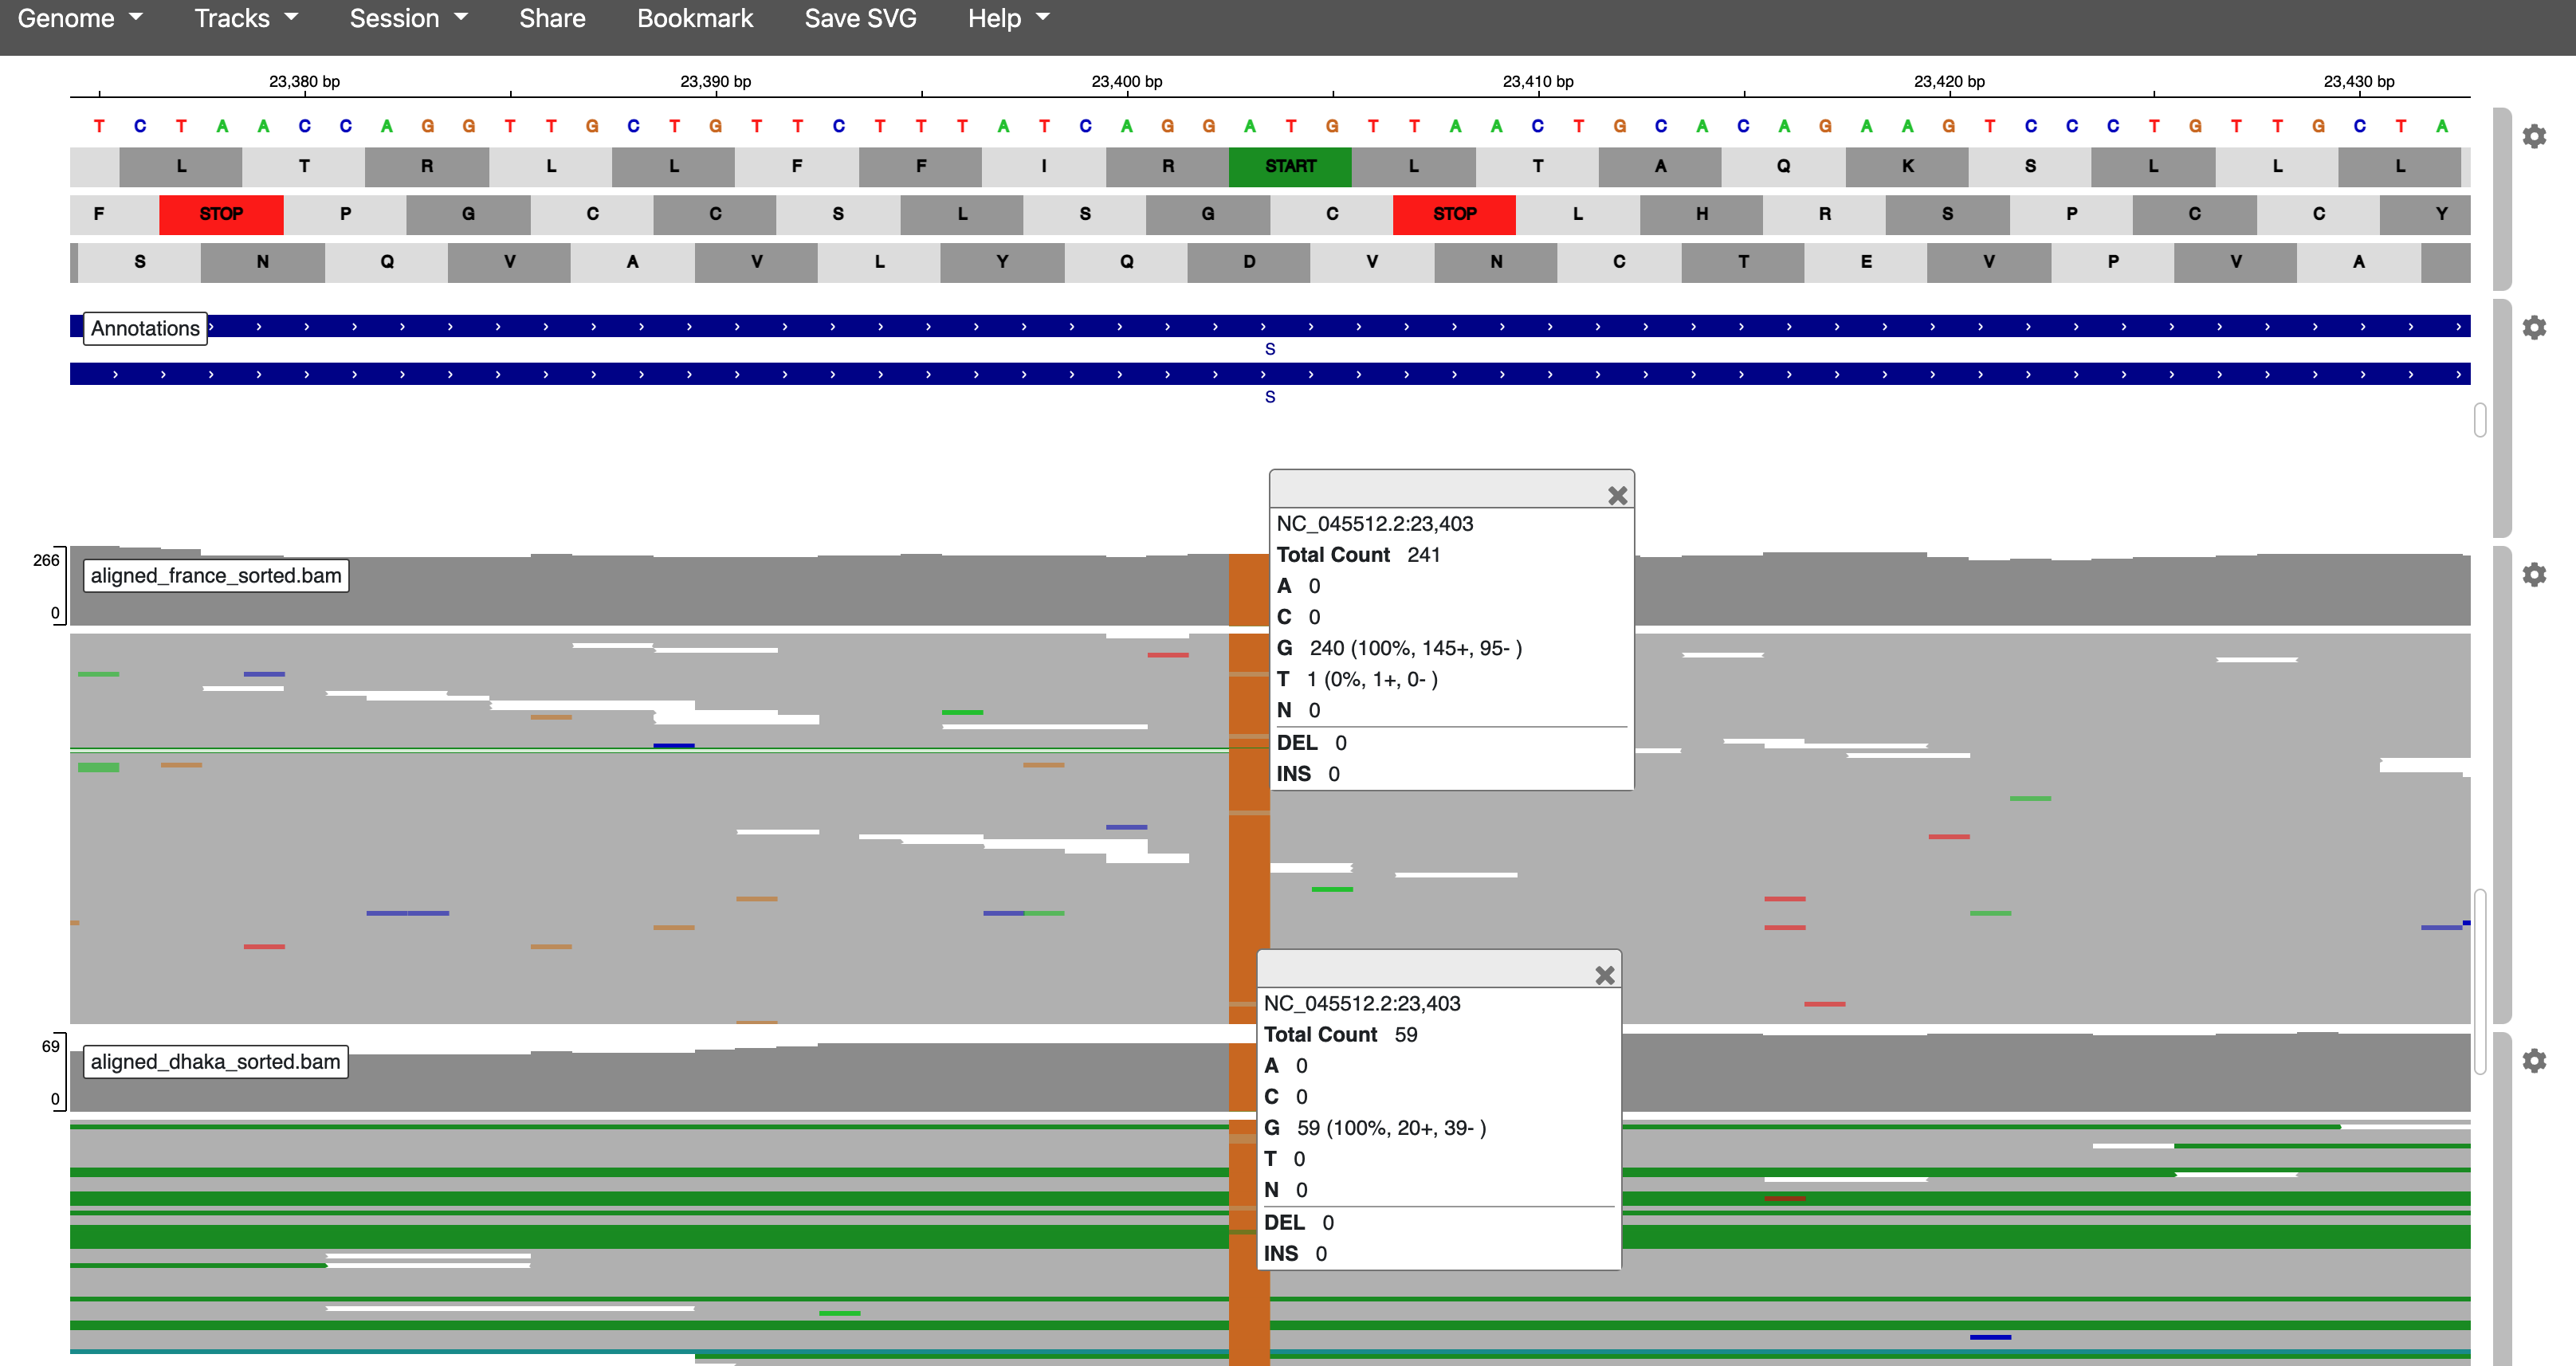Click the Annotations track vertical scrollbar thumb
Screen dimensions: 2576x1366
(x=2480, y=420)
